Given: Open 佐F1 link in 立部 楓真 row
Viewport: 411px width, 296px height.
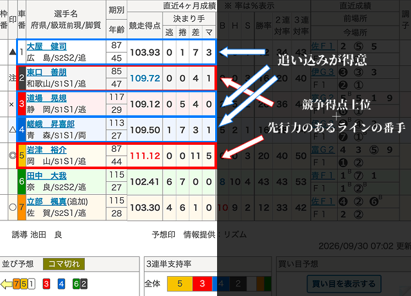Looking at the screenshot, I should click(322, 201).
